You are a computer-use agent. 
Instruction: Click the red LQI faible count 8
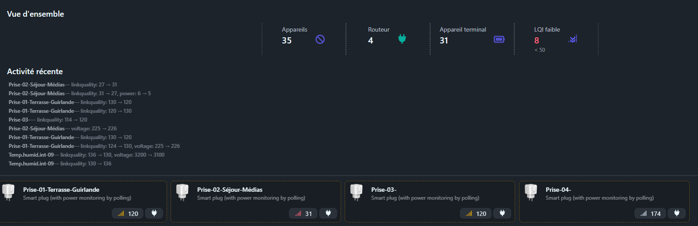click(x=537, y=40)
